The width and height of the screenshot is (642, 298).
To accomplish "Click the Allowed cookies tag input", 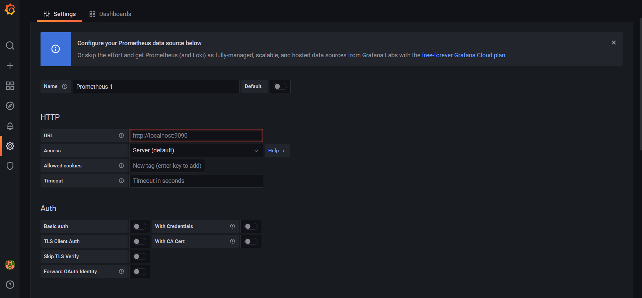I will [x=167, y=166].
